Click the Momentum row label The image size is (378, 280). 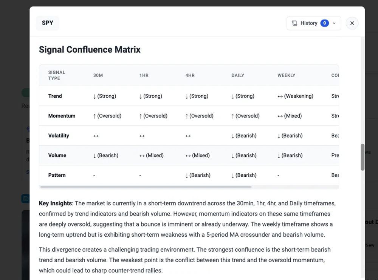click(x=62, y=116)
